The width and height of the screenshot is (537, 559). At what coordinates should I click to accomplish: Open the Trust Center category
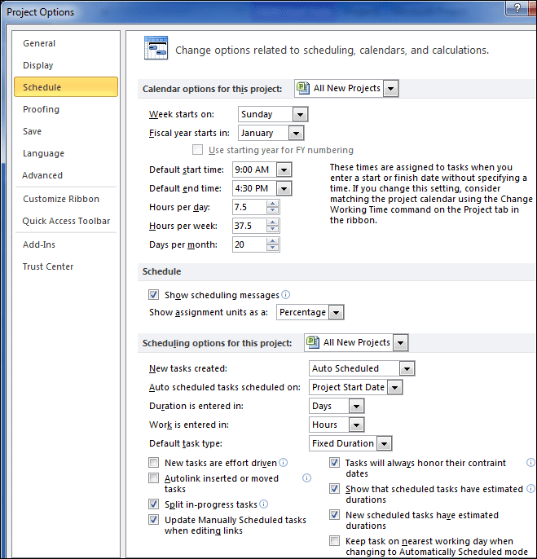pyautogui.click(x=66, y=266)
